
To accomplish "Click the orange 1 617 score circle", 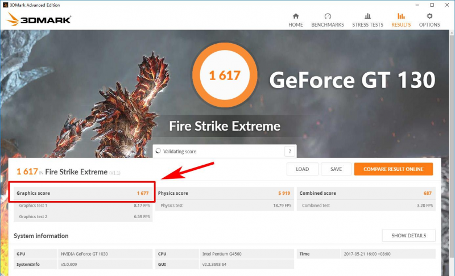I will (x=224, y=75).
